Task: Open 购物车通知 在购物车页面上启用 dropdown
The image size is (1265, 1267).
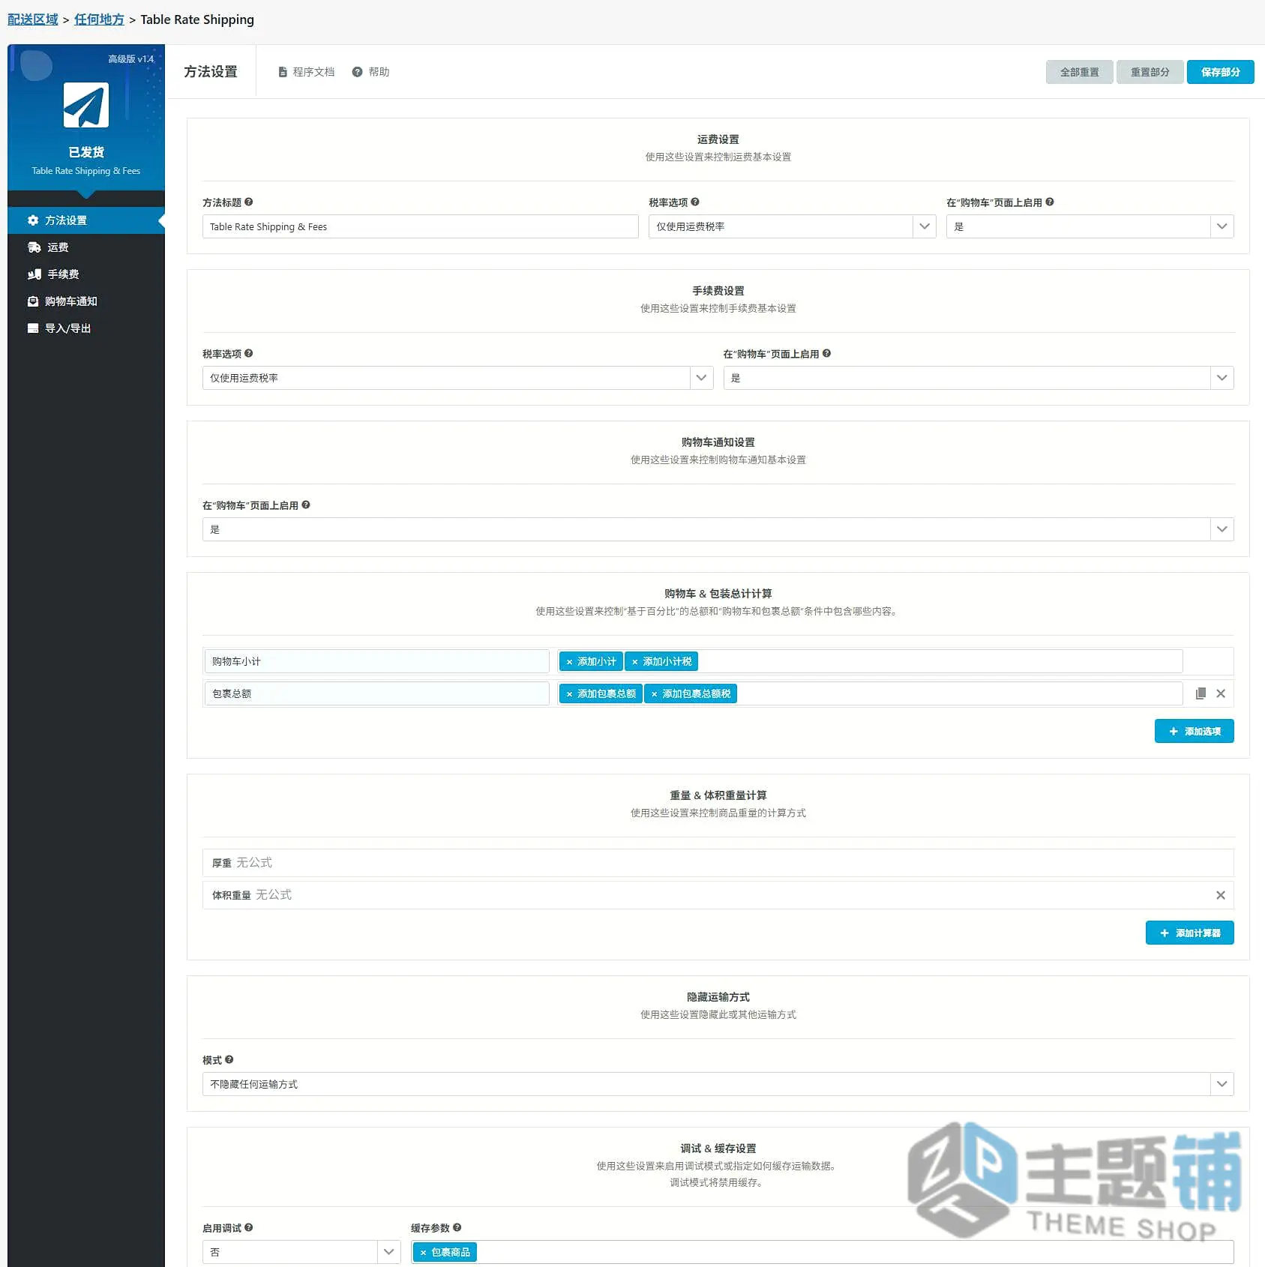Action: point(718,529)
